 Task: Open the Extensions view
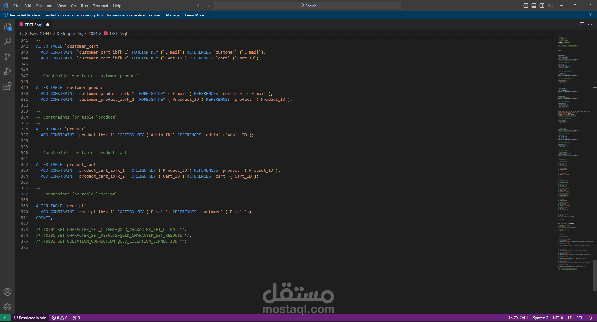click(7, 86)
